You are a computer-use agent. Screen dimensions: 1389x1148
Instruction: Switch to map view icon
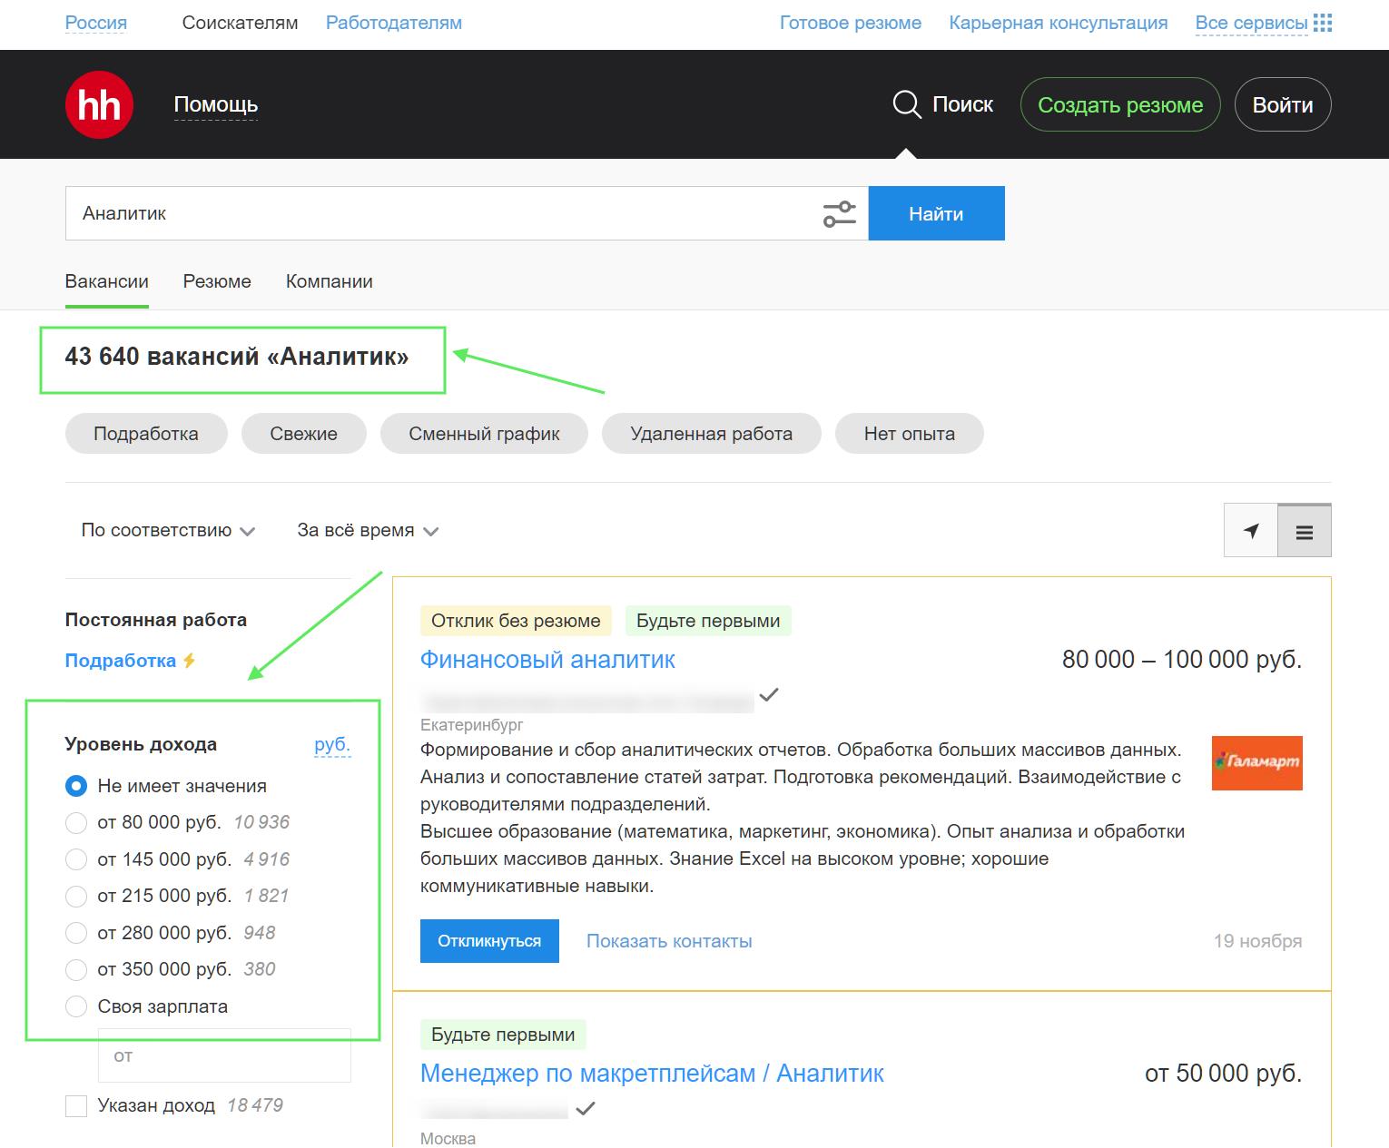[1251, 531]
